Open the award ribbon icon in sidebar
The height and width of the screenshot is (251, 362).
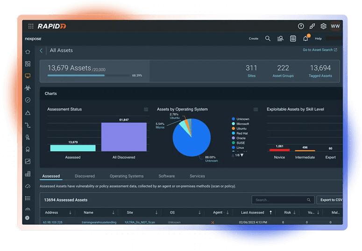(28, 149)
